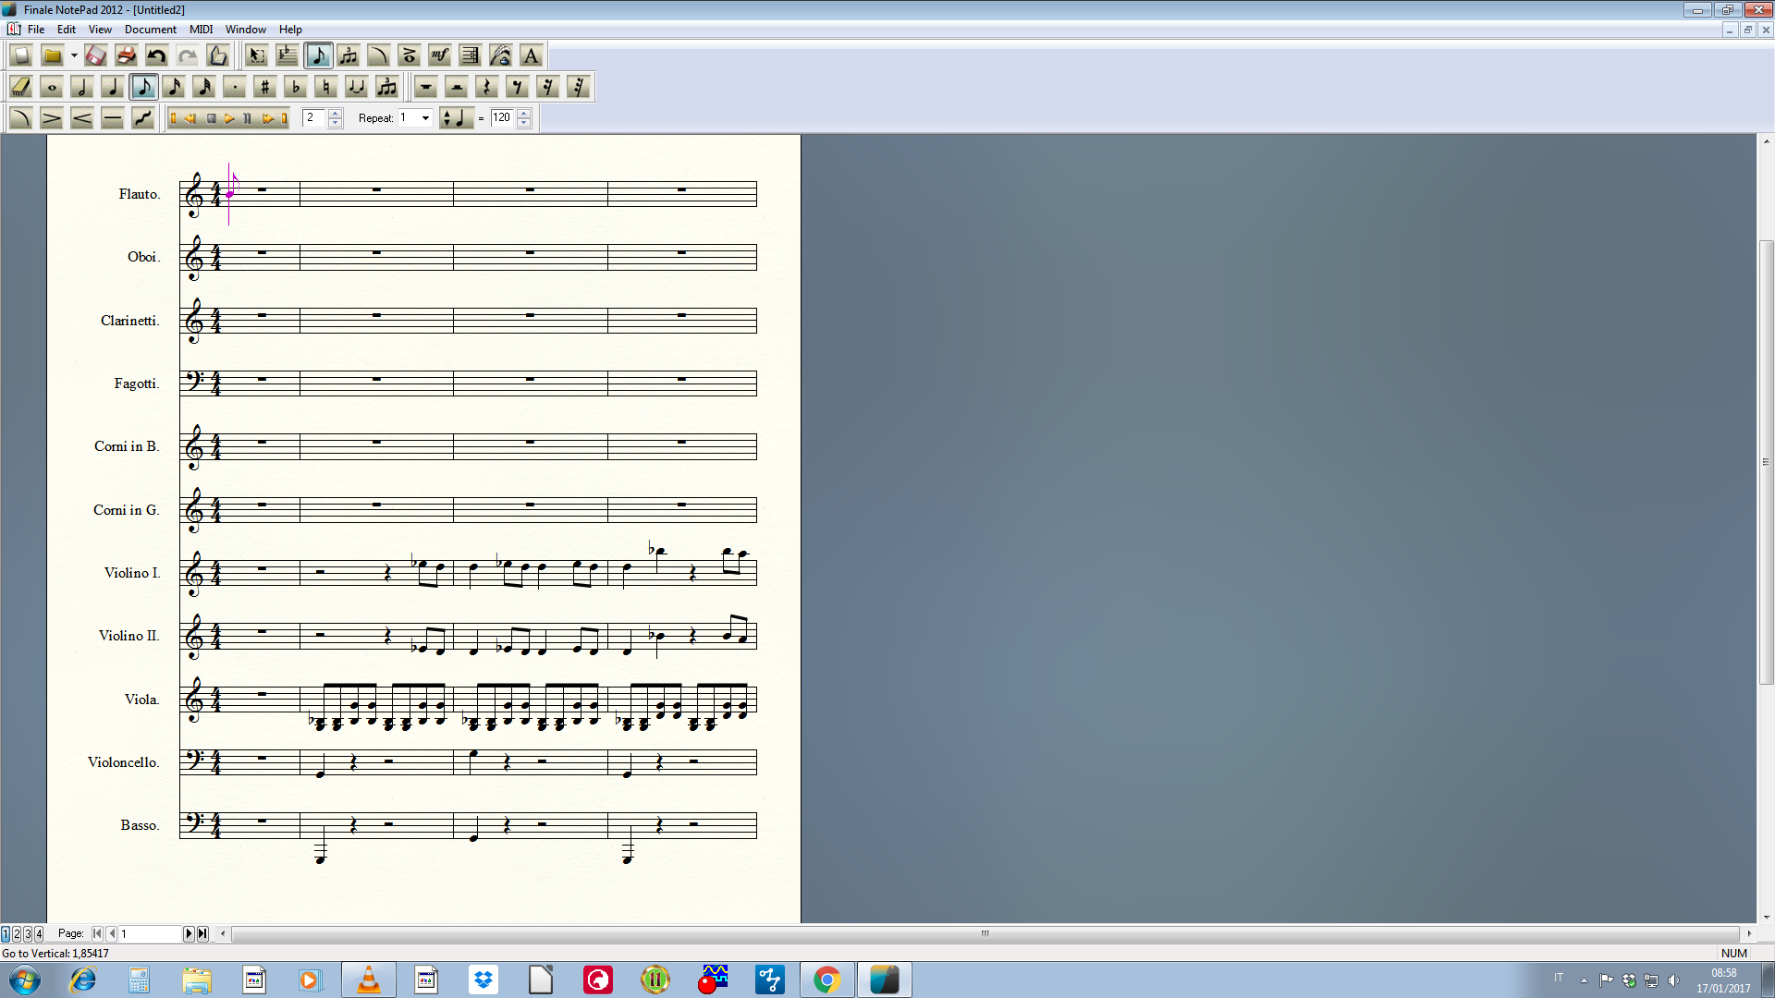Insert a half rest
The height and width of the screenshot is (998, 1775).
click(x=457, y=87)
